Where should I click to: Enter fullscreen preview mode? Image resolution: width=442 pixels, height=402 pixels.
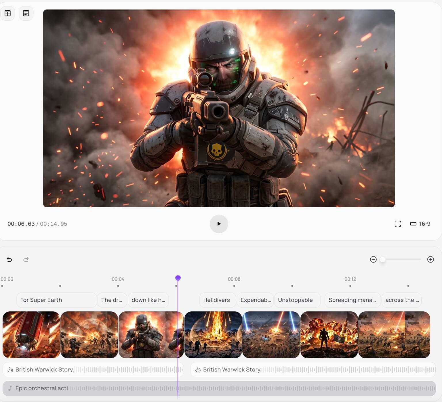click(x=398, y=224)
